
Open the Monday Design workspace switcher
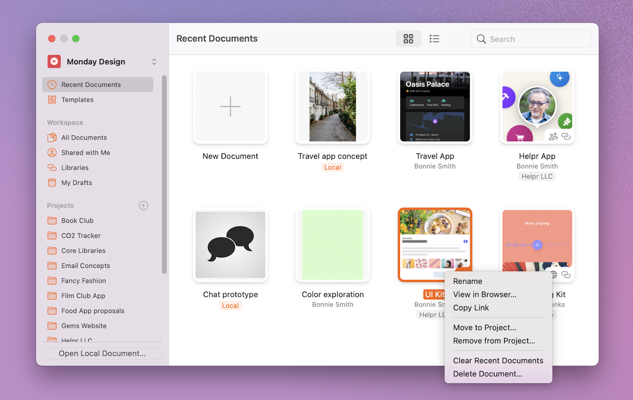click(154, 62)
